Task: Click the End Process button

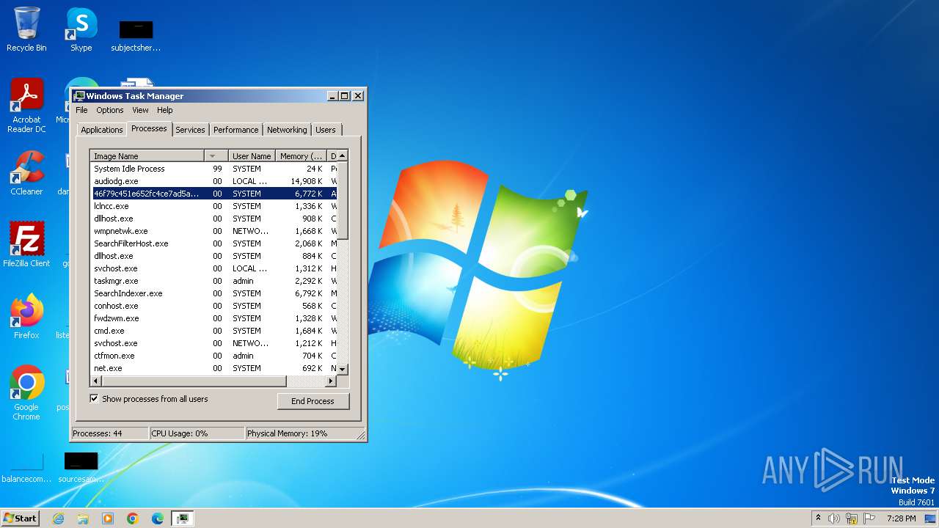Action: tap(313, 401)
